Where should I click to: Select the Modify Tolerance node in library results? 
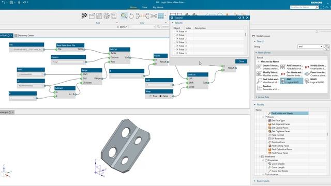click(267, 74)
